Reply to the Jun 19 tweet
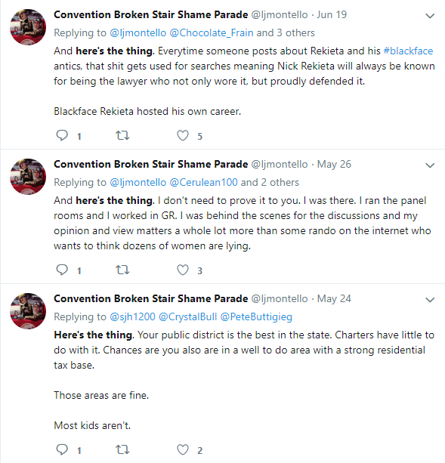Viewport: 445px width, 463px height. (62, 135)
